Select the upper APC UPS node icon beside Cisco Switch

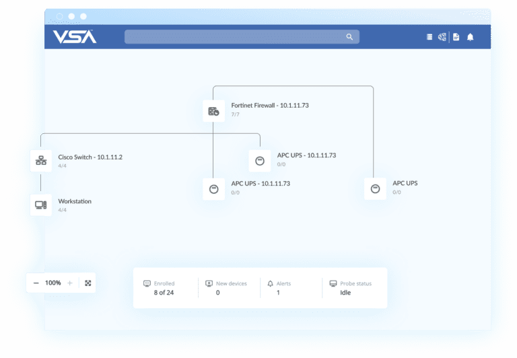[260, 161]
